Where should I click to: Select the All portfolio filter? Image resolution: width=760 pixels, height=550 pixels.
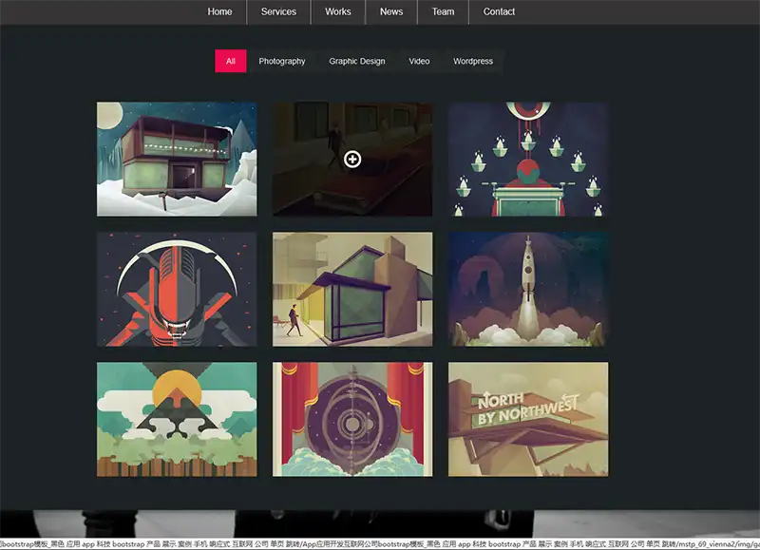tap(231, 61)
